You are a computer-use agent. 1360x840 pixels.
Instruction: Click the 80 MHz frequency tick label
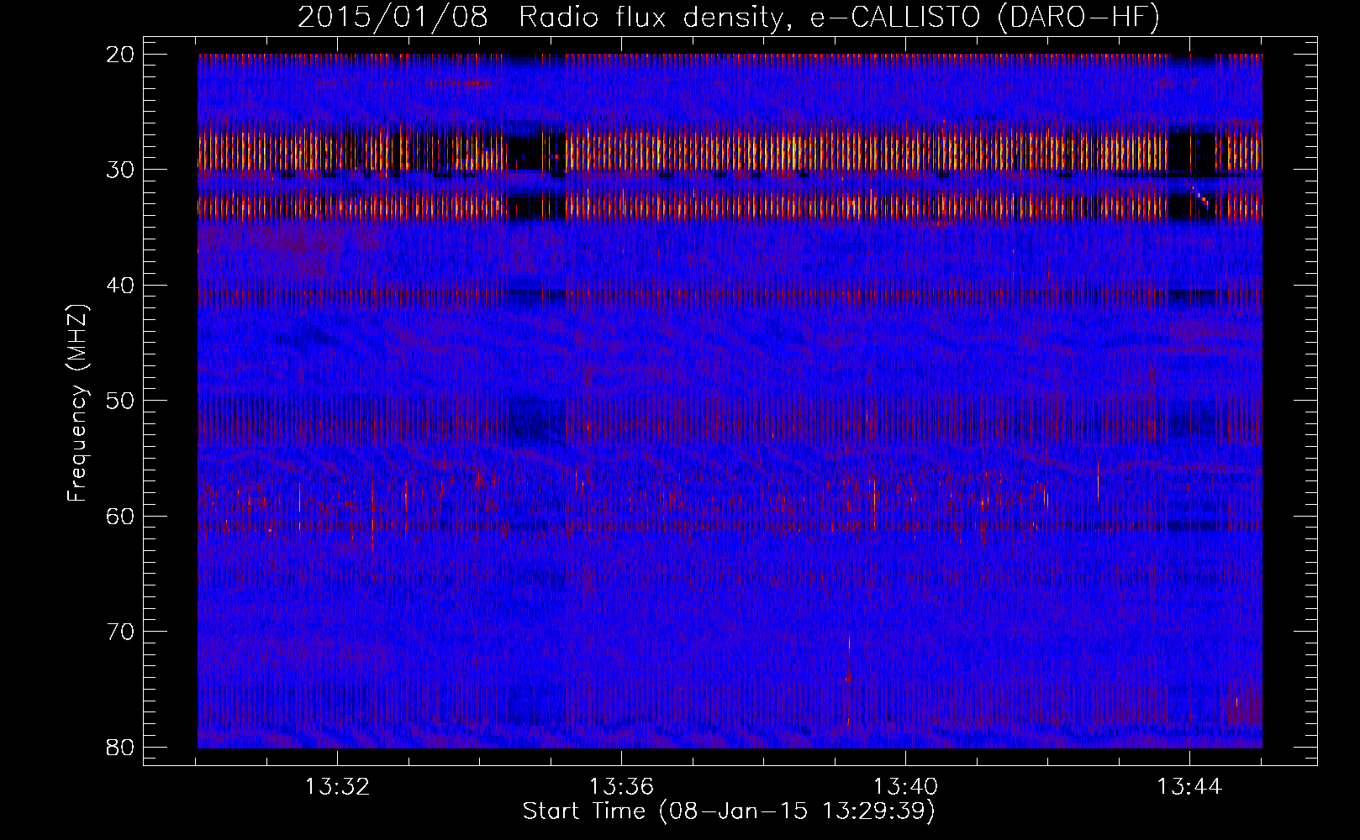121,746
